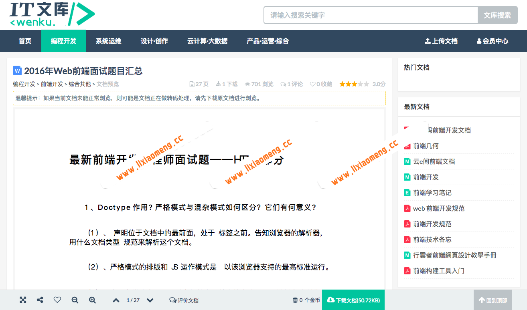Image resolution: width=527 pixels, height=310 pixels.
Task: Zoom in on the document preview
Action: (x=92, y=300)
